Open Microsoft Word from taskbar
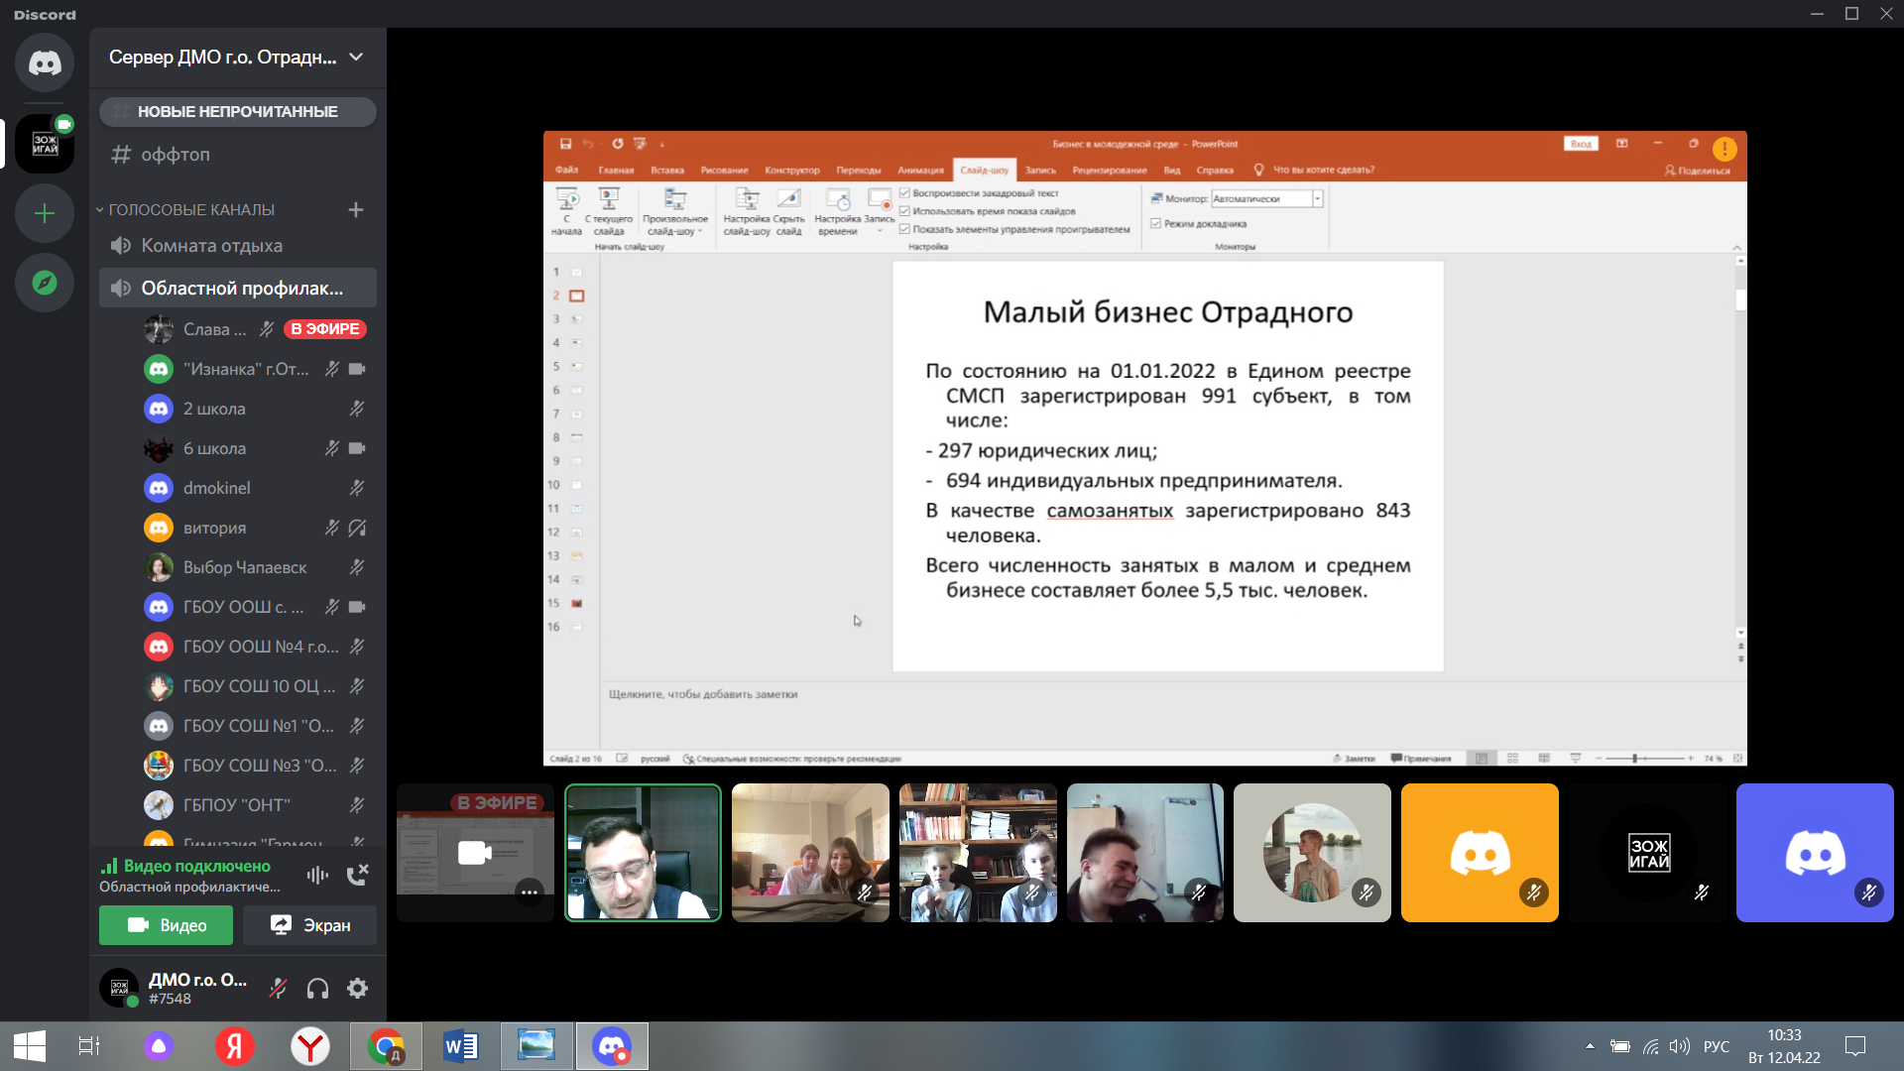 [461, 1046]
